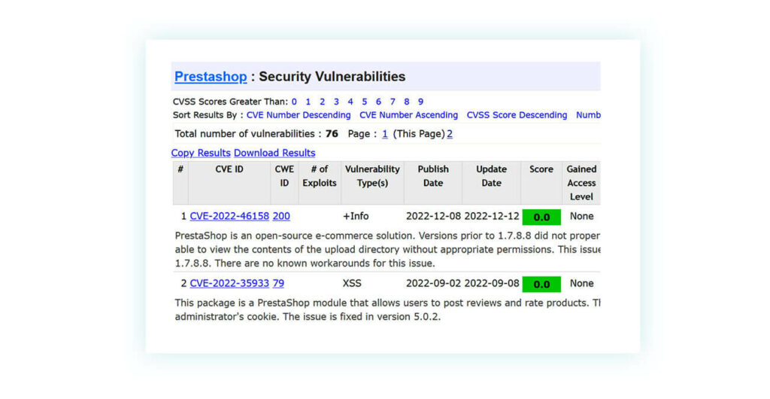
Task: Sort results by CVSS Score Descending
Action: (x=517, y=115)
